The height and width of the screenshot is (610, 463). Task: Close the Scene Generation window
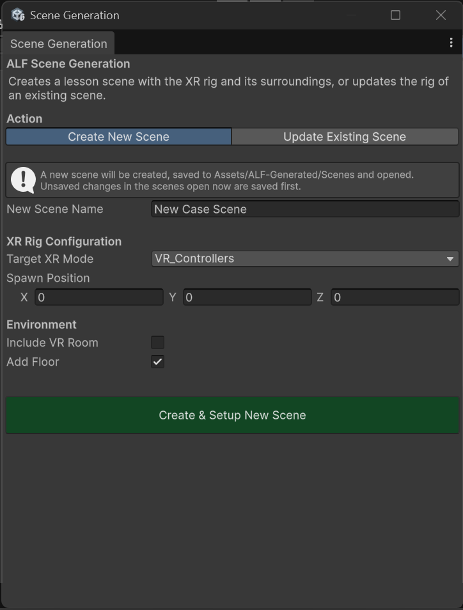point(441,15)
